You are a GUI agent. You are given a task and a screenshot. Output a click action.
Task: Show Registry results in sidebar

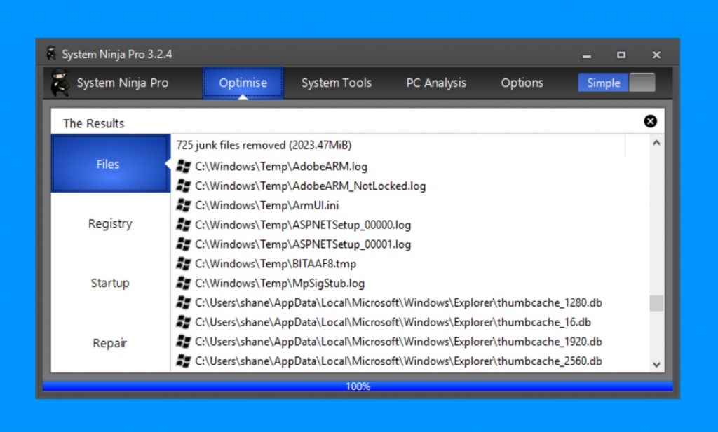pos(109,224)
